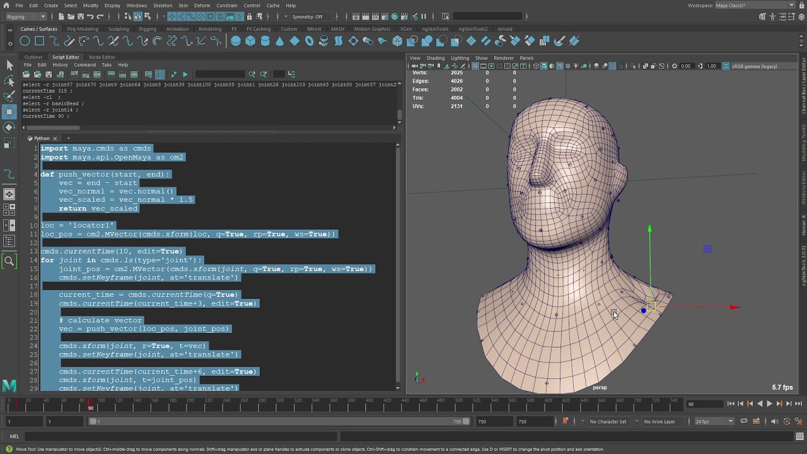Image resolution: width=807 pixels, height=454 pixels.
Task: Open the No Character Set dropdown
Action: click(x=608, y=421)
